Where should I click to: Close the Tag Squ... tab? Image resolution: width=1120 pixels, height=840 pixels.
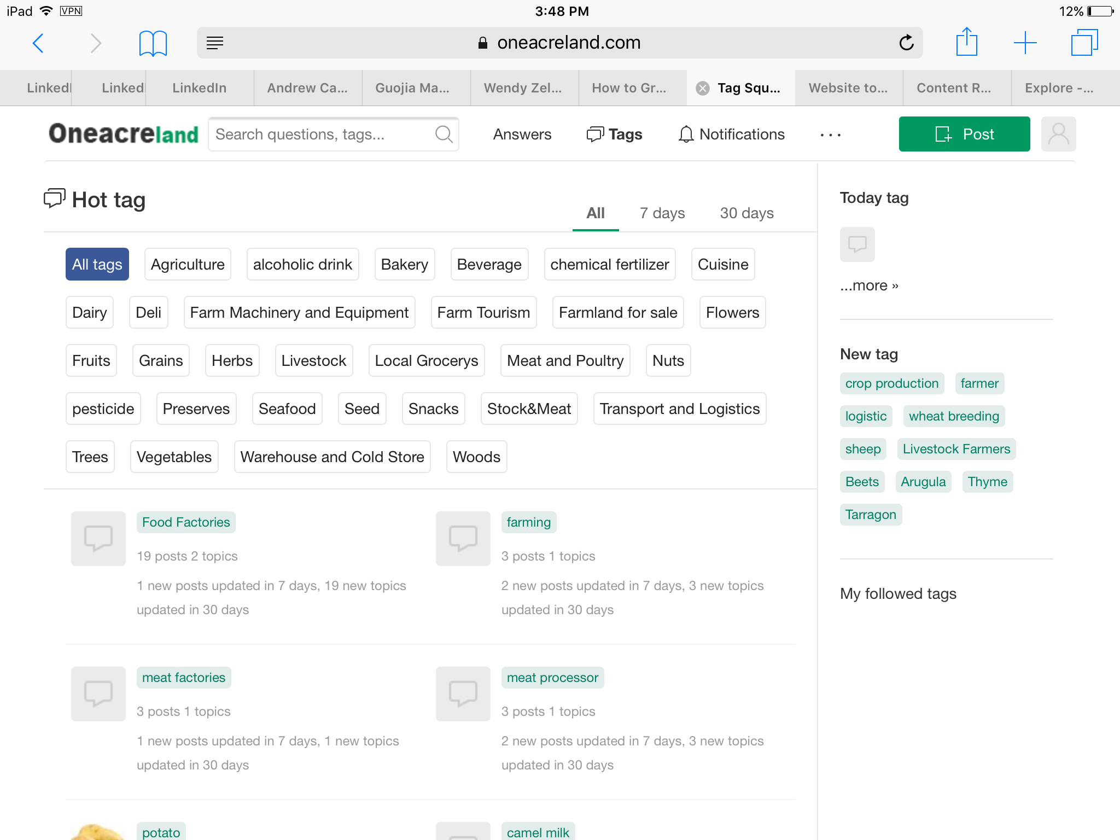(703, 88)
